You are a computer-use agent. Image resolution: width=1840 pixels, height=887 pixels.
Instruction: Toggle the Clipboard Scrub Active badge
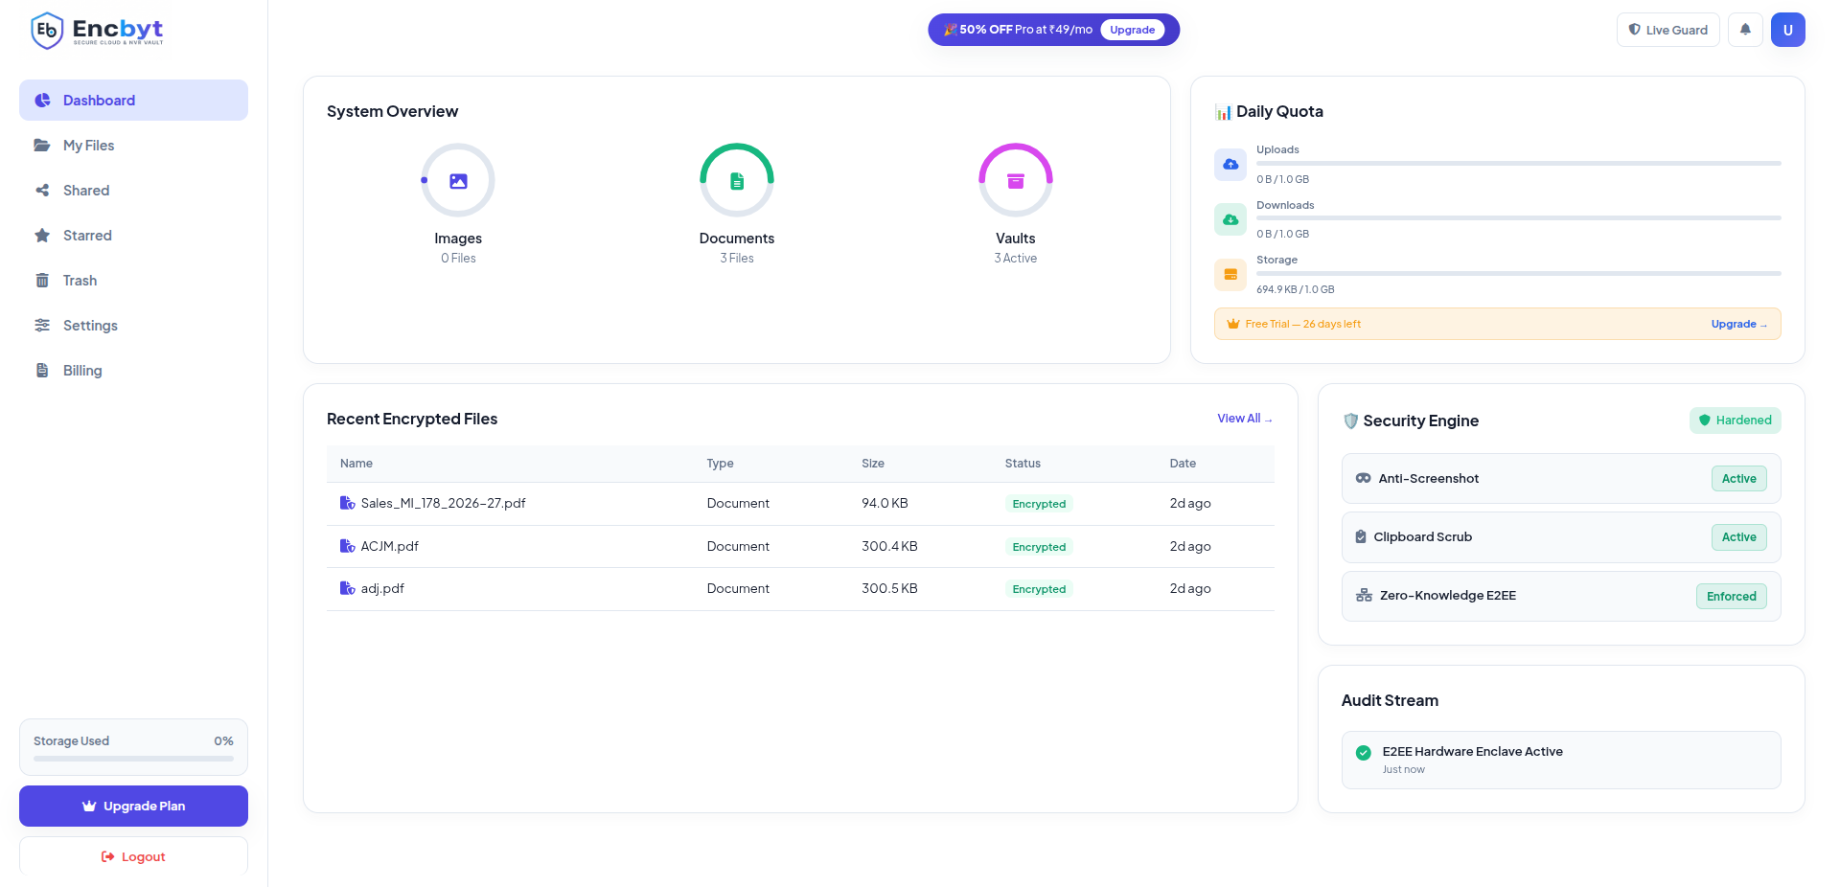(1738, 537)
